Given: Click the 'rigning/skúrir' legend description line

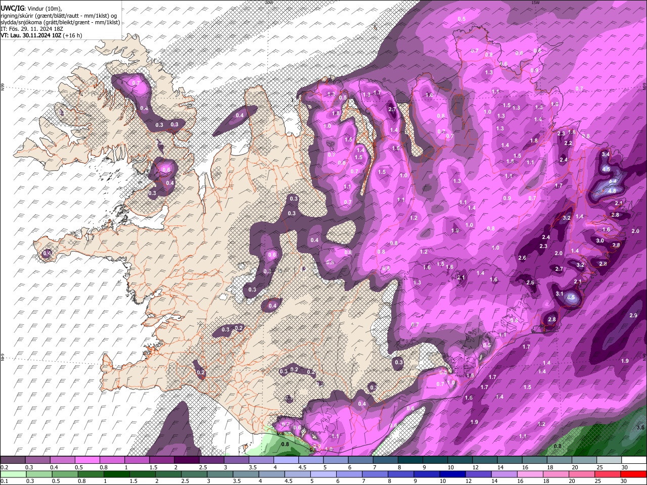Looking at the screenshot, I should (59, 16).
